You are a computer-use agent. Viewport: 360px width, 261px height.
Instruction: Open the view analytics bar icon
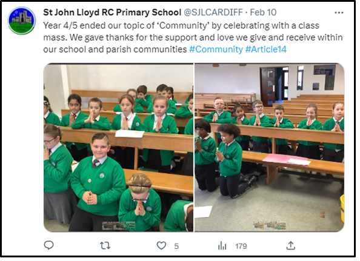click(222, 246)
